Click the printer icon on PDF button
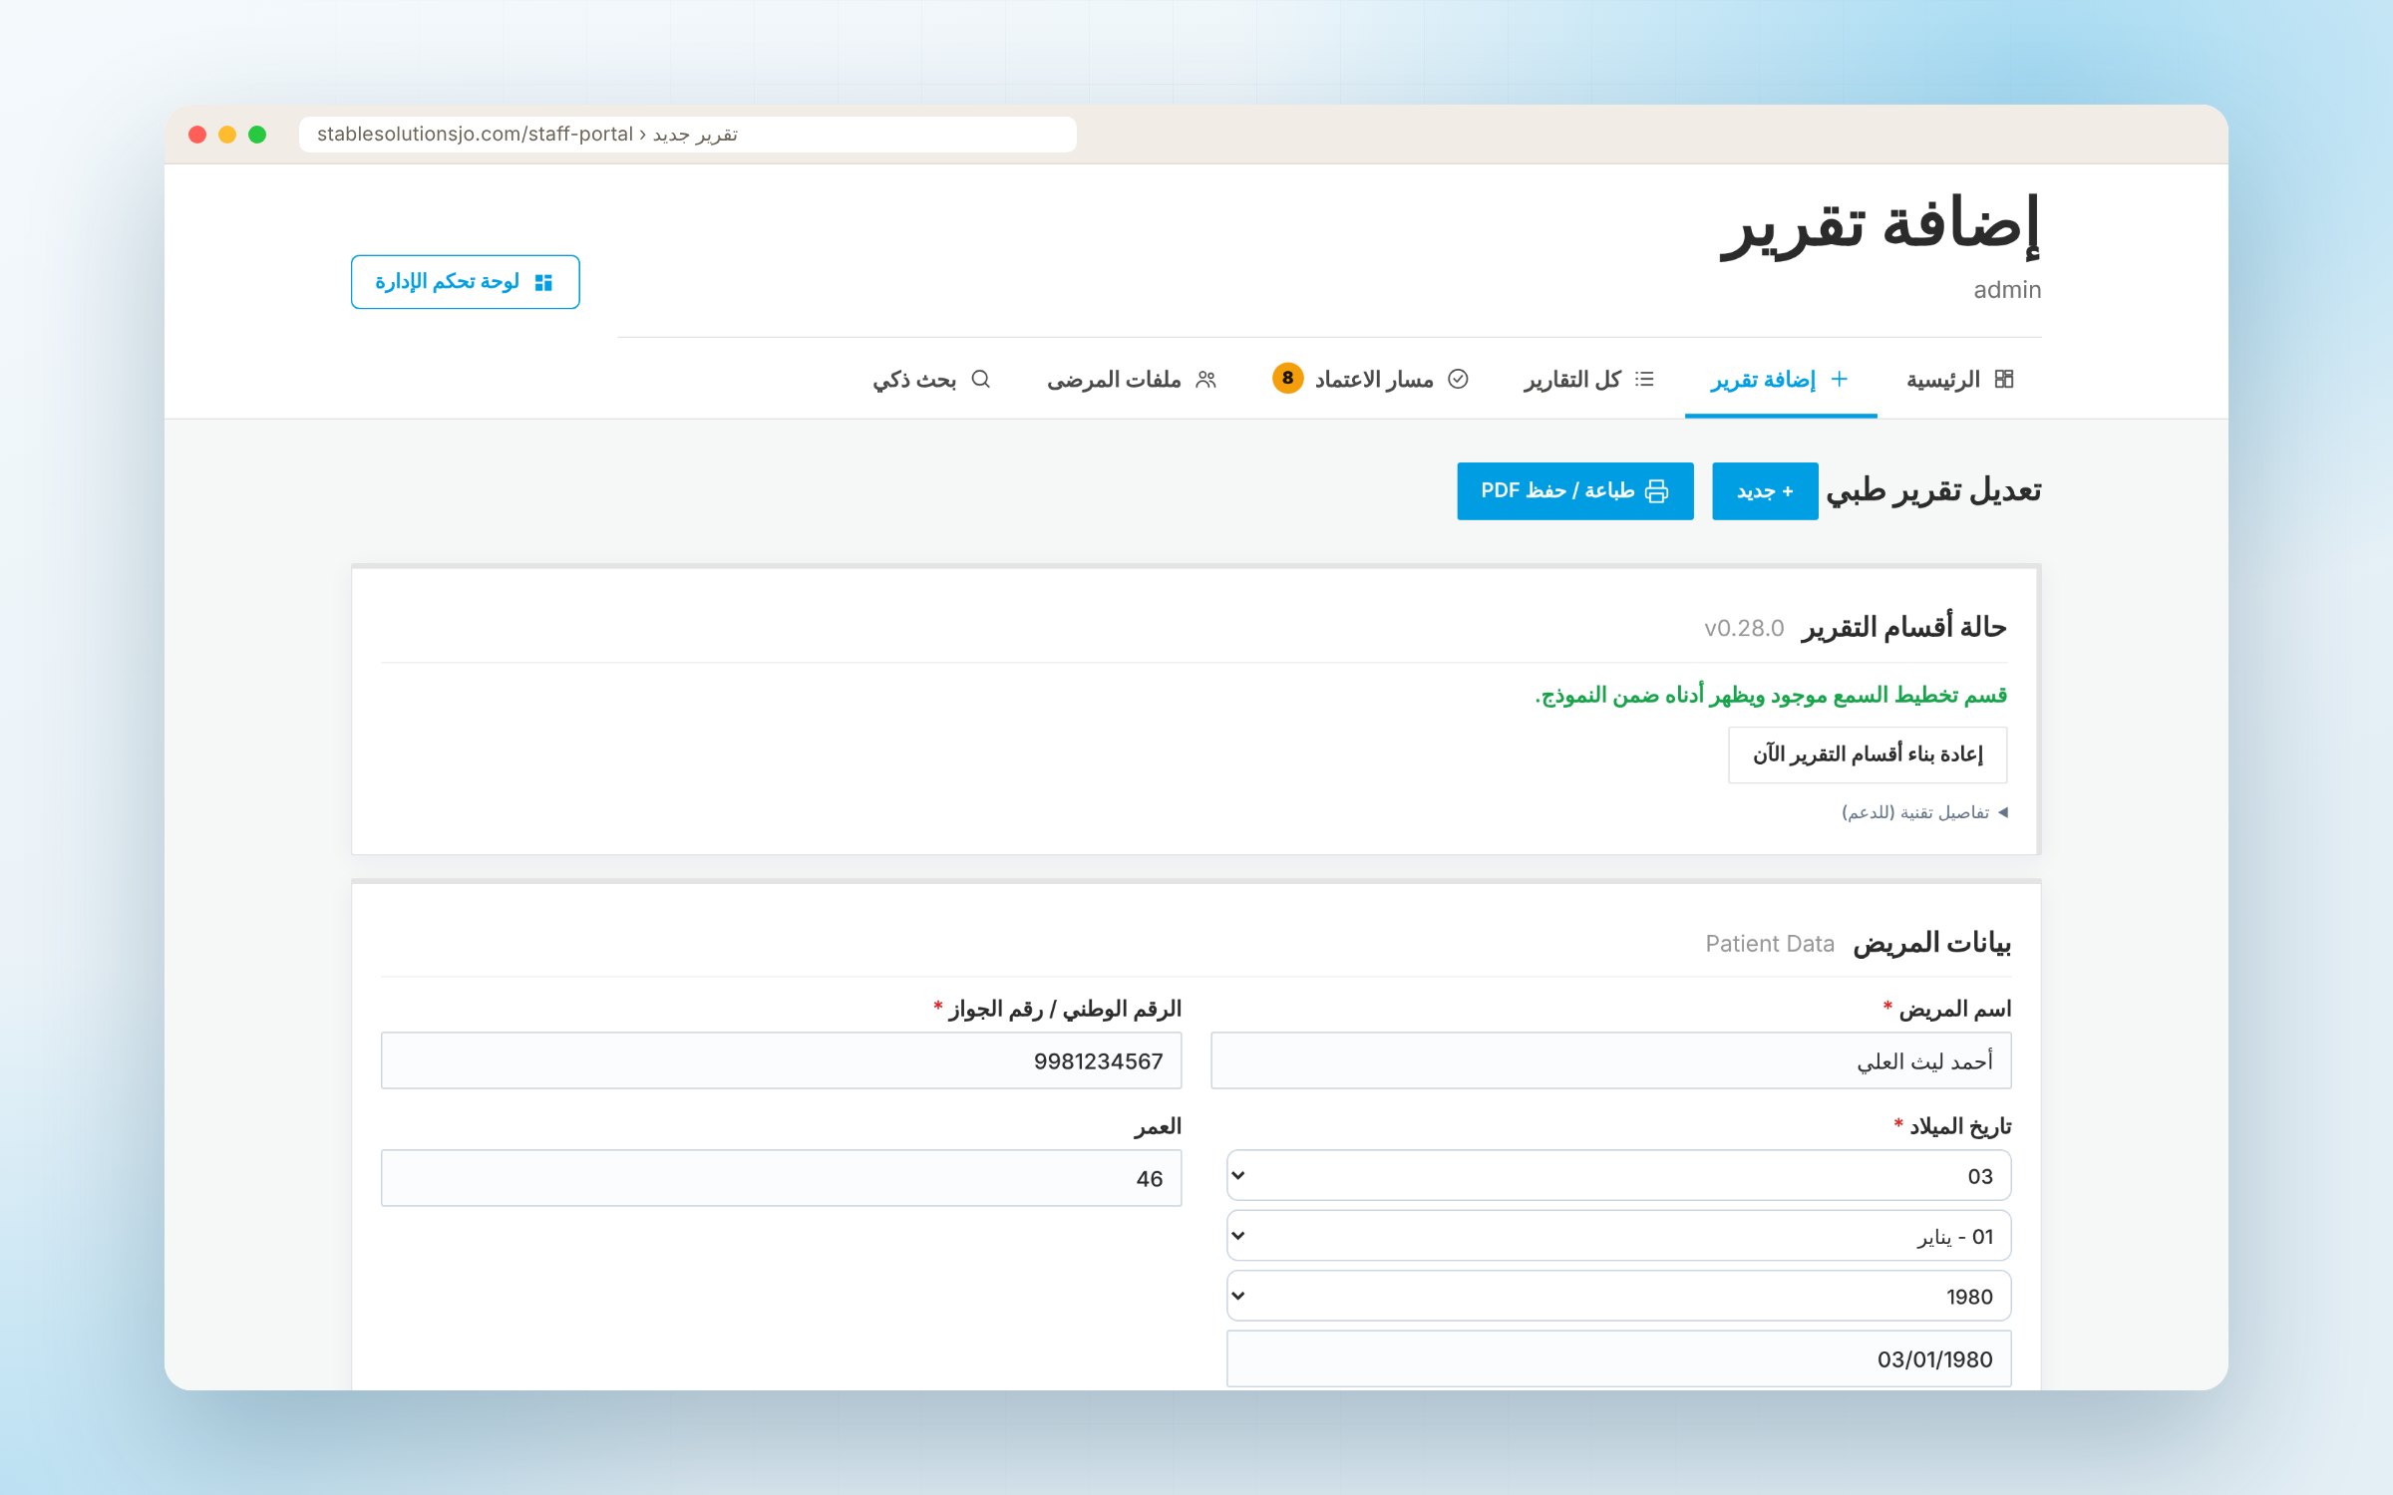Screen dimensions: 2393x1495 coord(1656,491)
